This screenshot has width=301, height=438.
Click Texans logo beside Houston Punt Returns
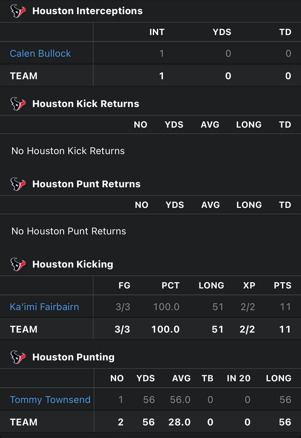click(x=18, y=184)
